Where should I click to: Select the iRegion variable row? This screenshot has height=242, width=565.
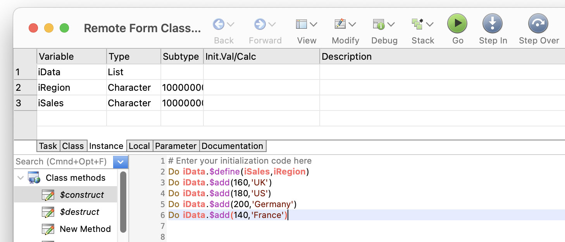pos(54,88)
